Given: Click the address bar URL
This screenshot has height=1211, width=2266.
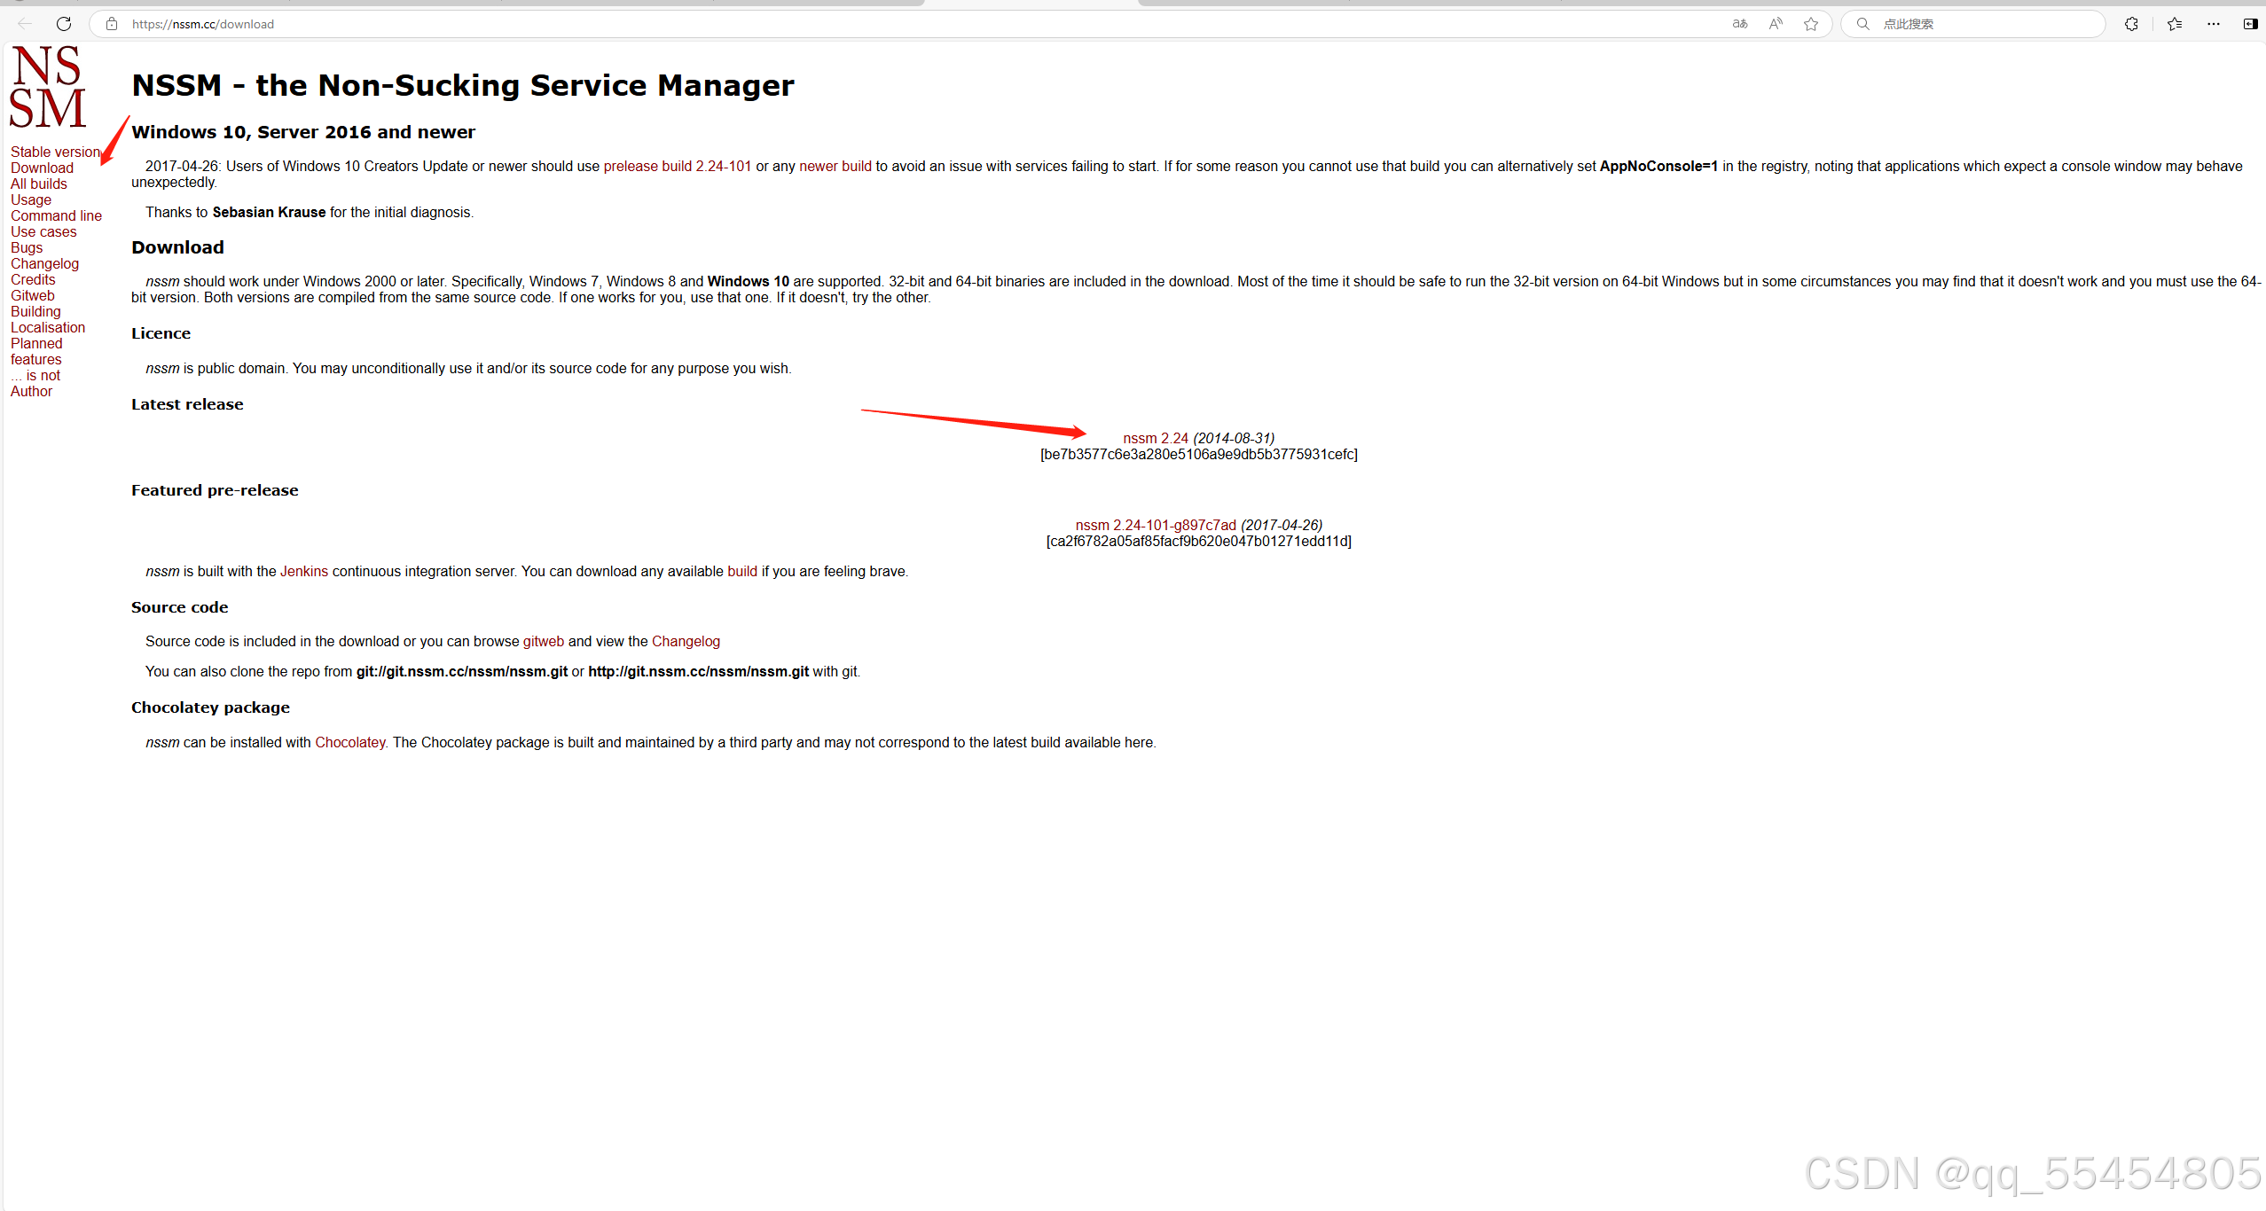Looking at the screenshot, I should [x=203, y=24].
